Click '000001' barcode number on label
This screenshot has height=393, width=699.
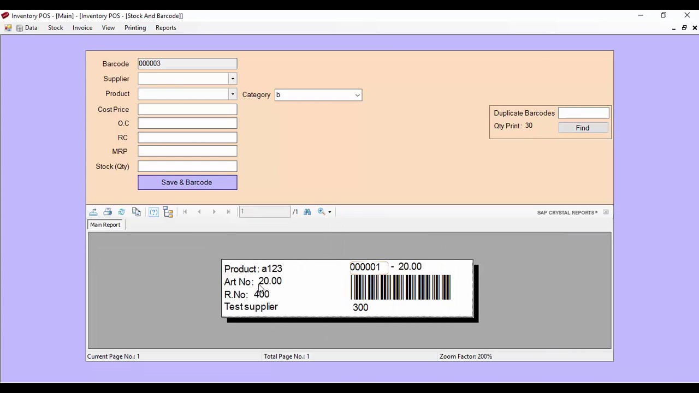365,267
